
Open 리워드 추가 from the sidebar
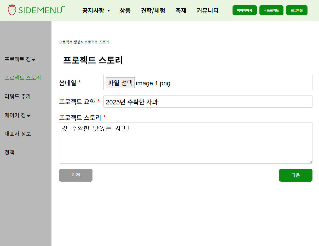(x=17, y=96)
